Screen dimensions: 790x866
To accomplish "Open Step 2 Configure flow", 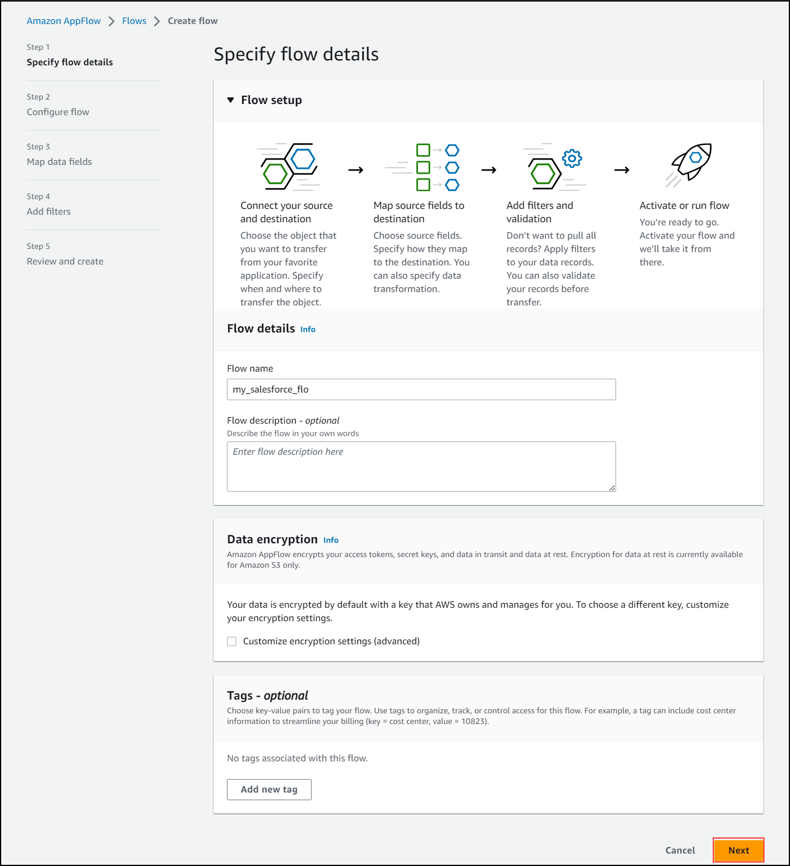I will (x=58, y=112).
